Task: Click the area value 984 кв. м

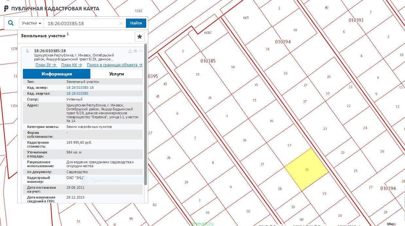Action: [74, 152]
